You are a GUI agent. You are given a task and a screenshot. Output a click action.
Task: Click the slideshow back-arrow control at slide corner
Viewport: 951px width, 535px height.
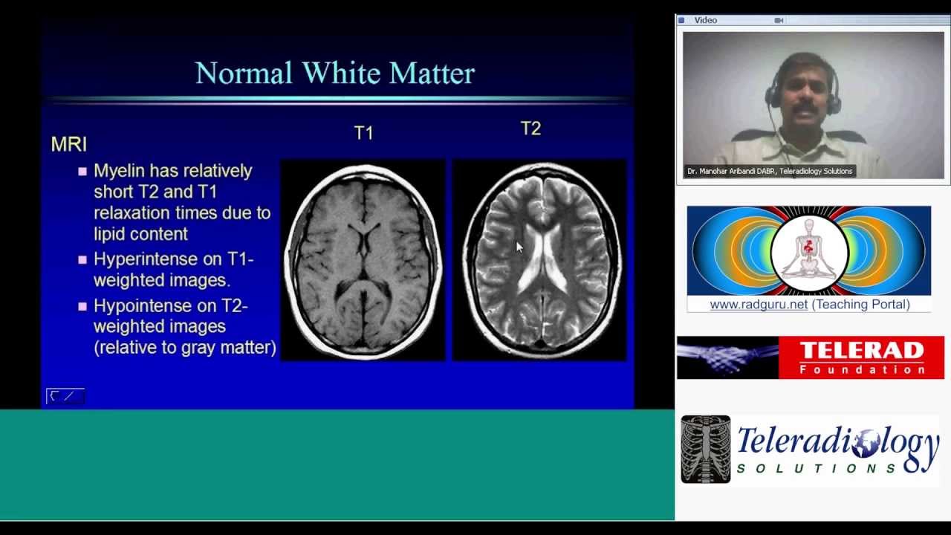(53, 396)
